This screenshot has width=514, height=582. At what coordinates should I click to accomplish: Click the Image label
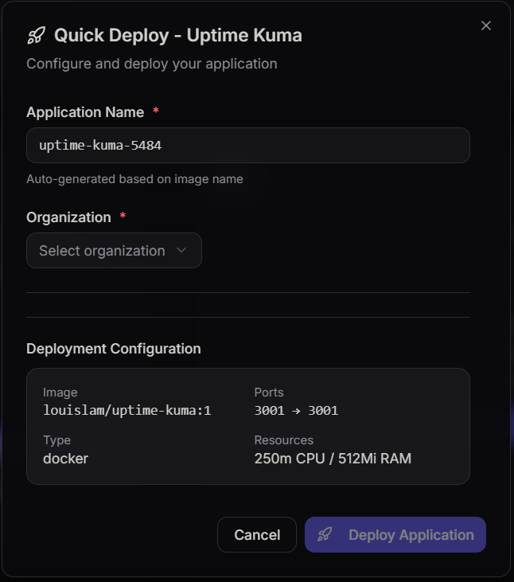[60, 393]
